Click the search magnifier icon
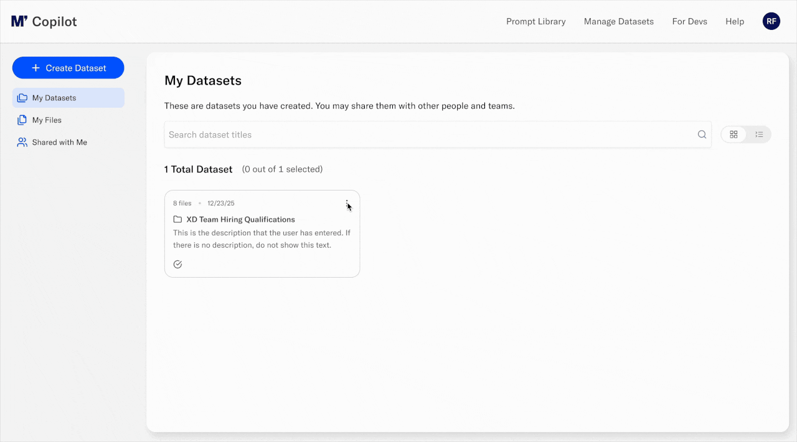The height and width of the screenshot is (442, 797). click(x=702, y=134)
